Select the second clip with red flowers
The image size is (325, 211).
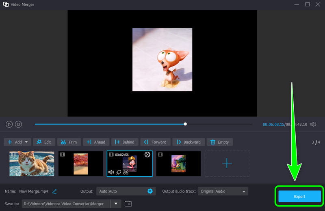click(80, 164)
